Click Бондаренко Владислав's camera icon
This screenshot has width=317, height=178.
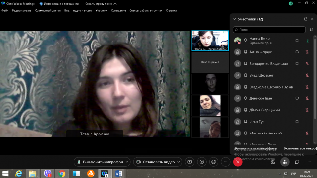(x=297, y=64)
